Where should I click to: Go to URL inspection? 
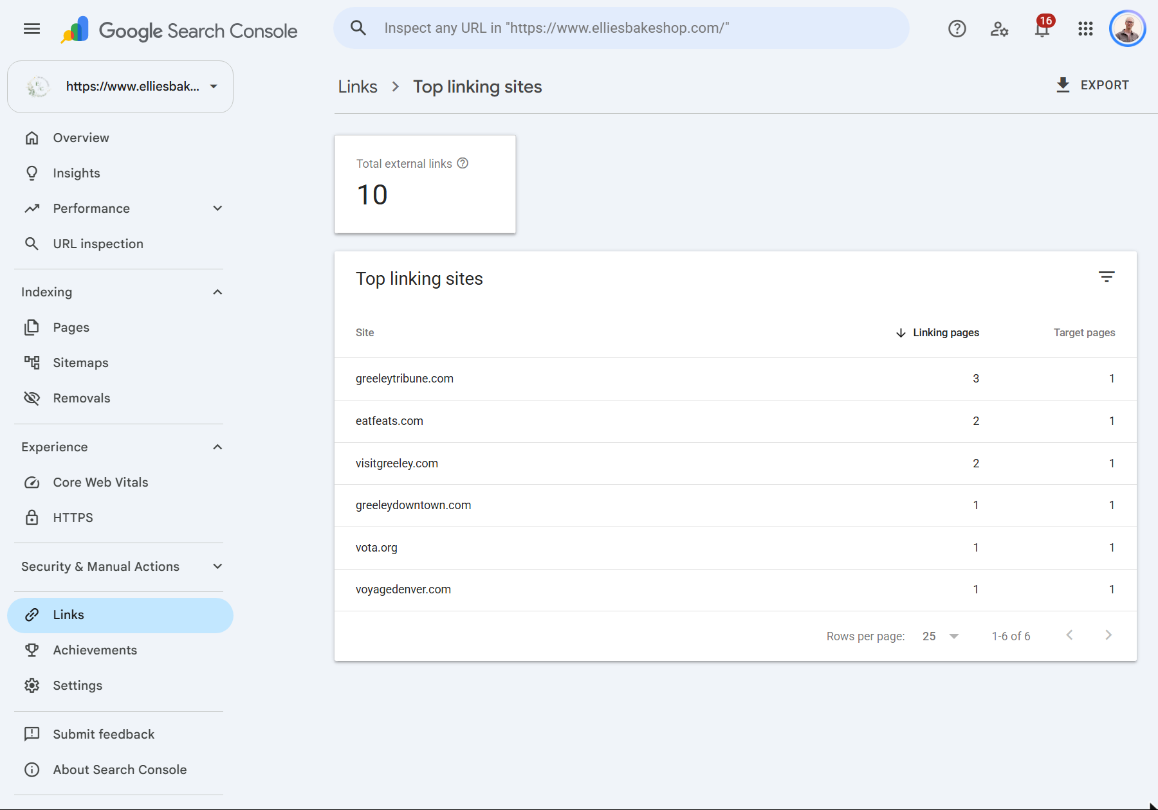click(x=120, y=244)
